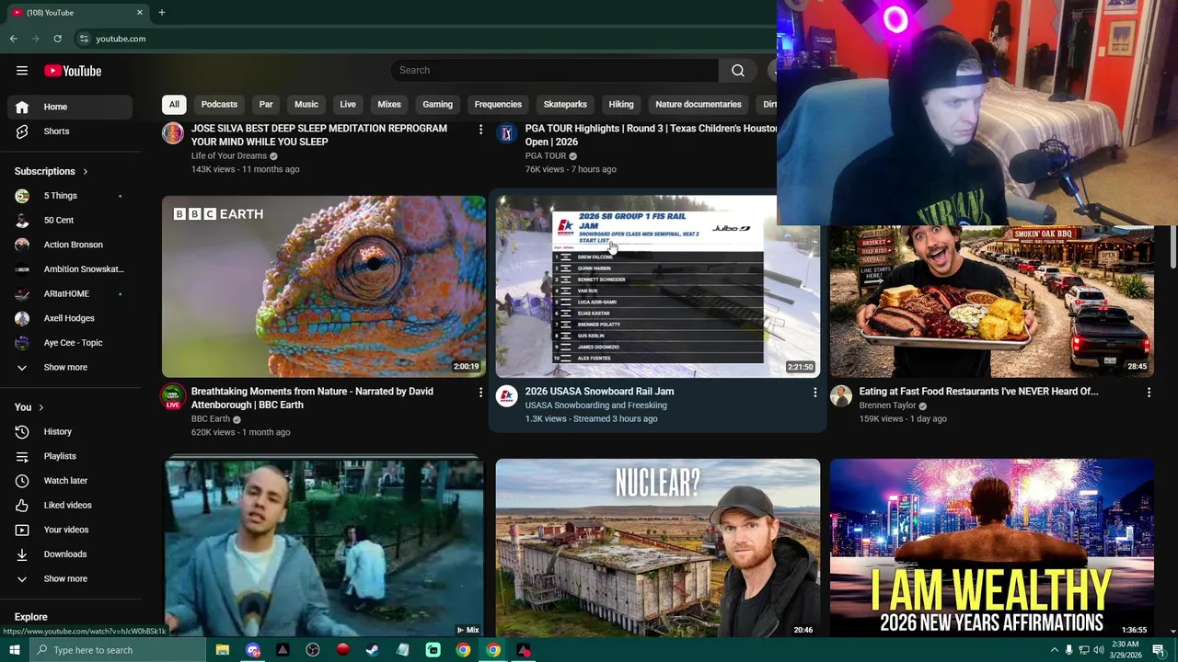Open Liked videos list
This screenshot has width=1178, height=662.
coord(70,505)
